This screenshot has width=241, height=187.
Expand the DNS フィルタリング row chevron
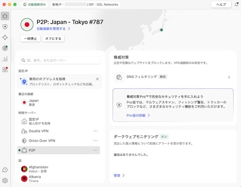[229, 77]
